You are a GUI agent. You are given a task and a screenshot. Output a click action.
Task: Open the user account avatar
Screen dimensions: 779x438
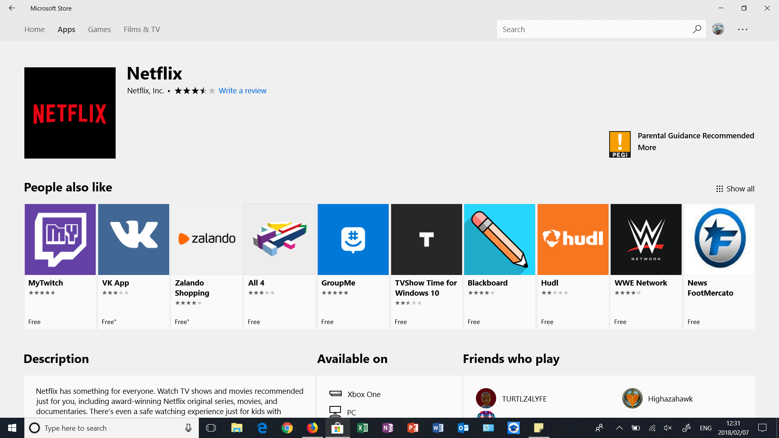tap(718, 29)
